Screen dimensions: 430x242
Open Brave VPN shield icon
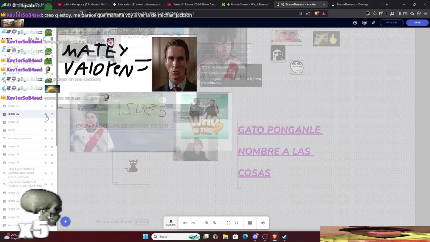pos(419,13)
